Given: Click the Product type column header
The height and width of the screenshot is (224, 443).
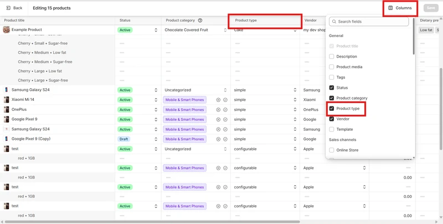Looking at the screenshot, I should click(246, 21).
